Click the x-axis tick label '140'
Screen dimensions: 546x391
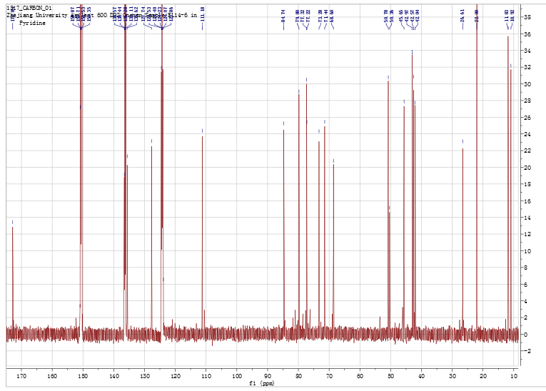pos(114,376)
